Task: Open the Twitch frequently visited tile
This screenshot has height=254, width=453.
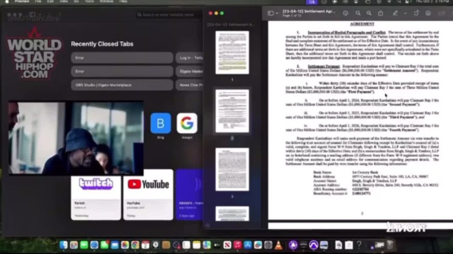Action: pyautogui.click(x=96, y=194)
